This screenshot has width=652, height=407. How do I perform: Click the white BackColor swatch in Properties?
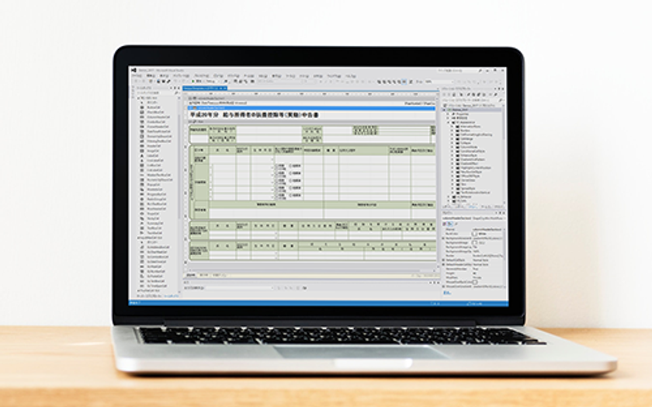tap(474, 234)
